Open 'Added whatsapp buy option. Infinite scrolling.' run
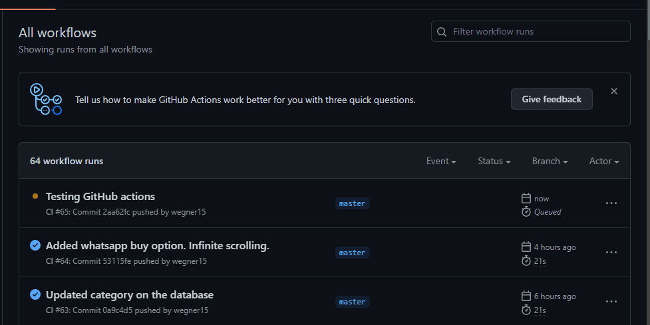Screen dimensions: 650x325 [x=158, y=245]
